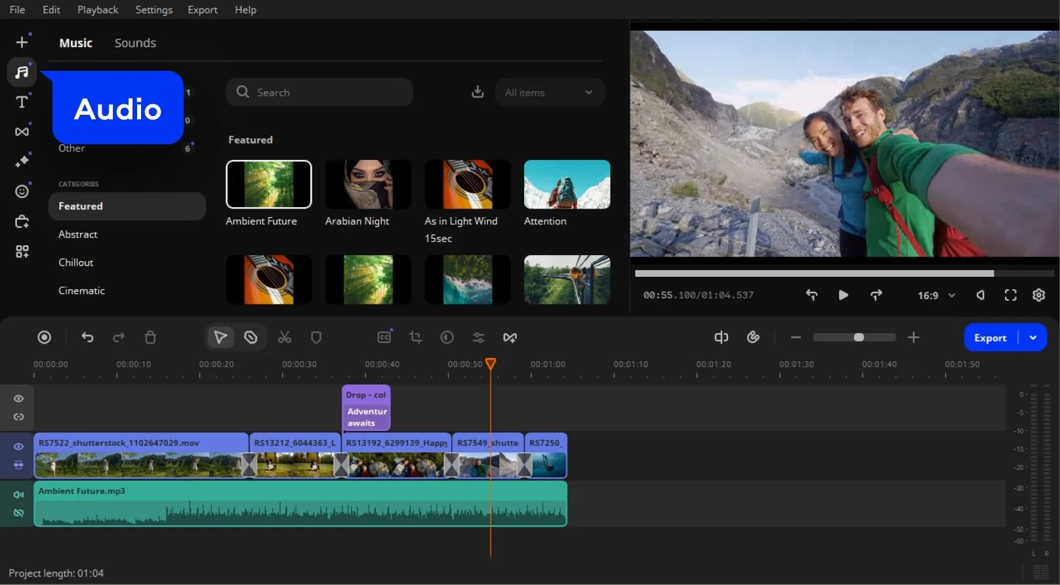Switch to the Sounds tab
The height and width of the screenshot is (585, 1060).
(135, 43)
